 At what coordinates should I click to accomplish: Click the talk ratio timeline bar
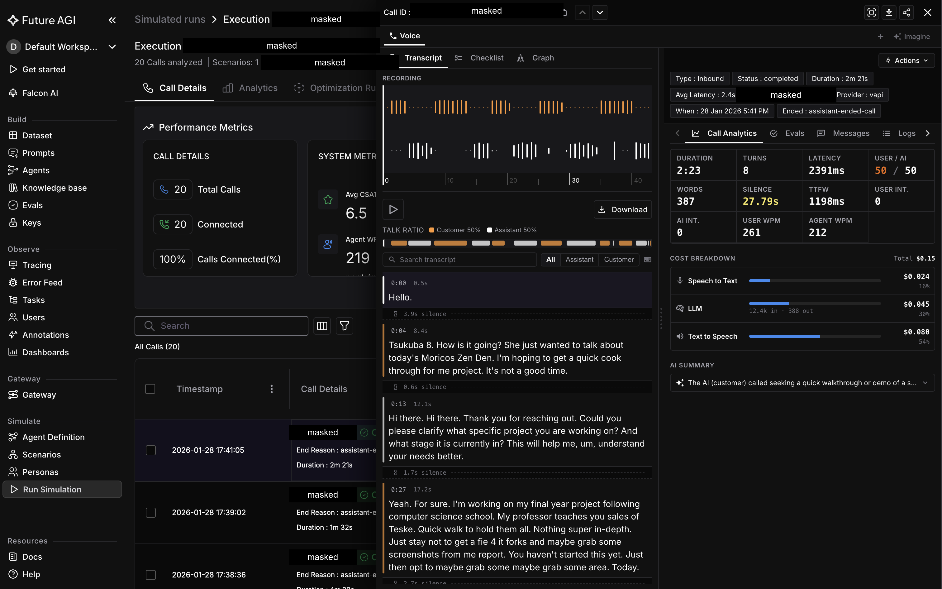(x=517, y=243)
